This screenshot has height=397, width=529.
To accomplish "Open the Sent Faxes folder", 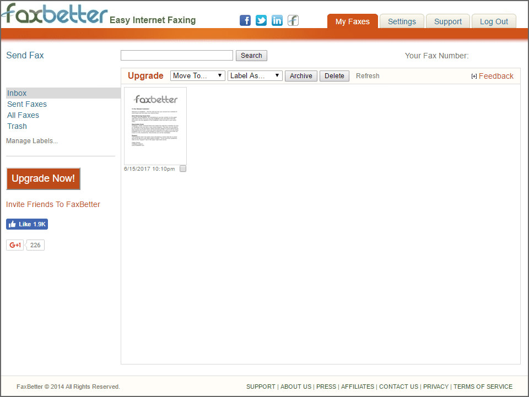I will [x=27, y=104].
